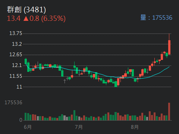Click the 7月 month label
The image size is (179, 134).
tap(79, 127)
